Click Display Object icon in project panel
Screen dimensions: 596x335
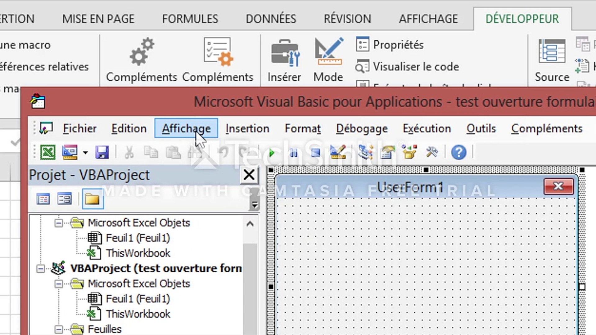(65, 199)
